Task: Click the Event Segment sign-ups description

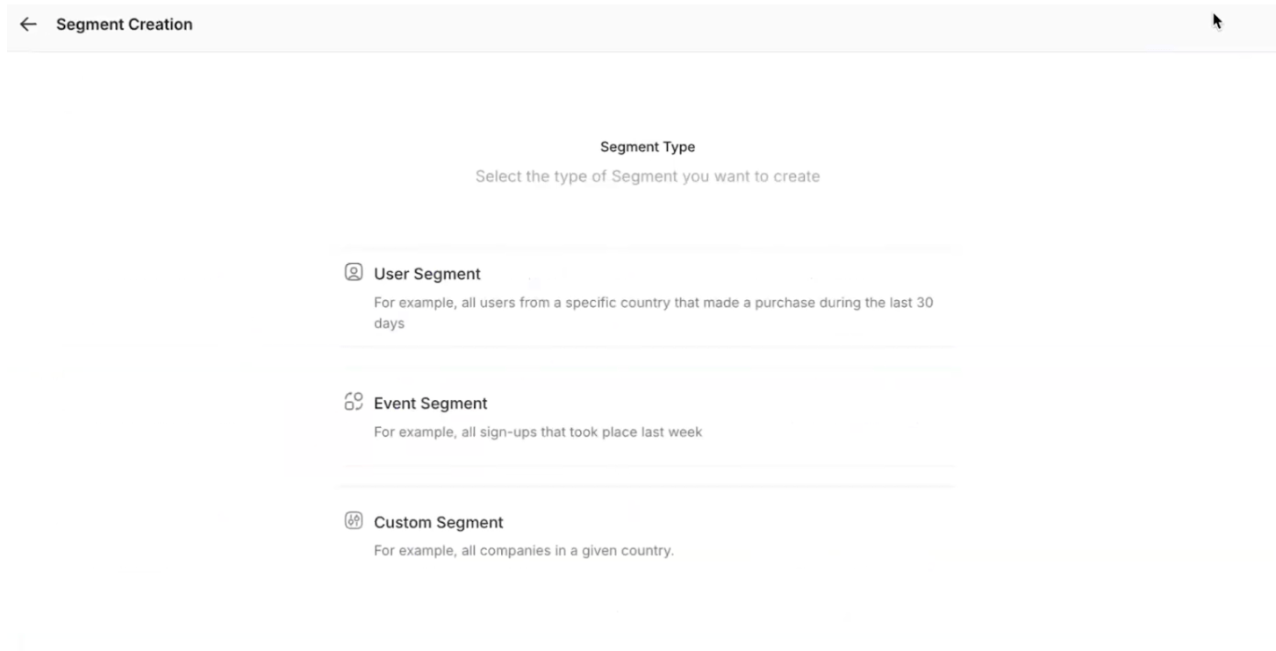Action: click(538, 432)
